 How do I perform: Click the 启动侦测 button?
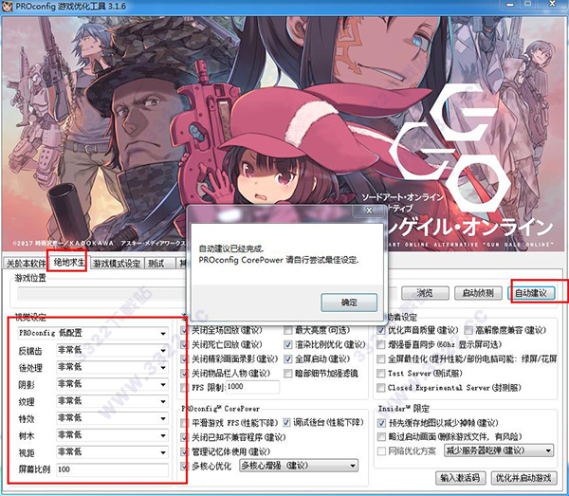tap(478, 293)
